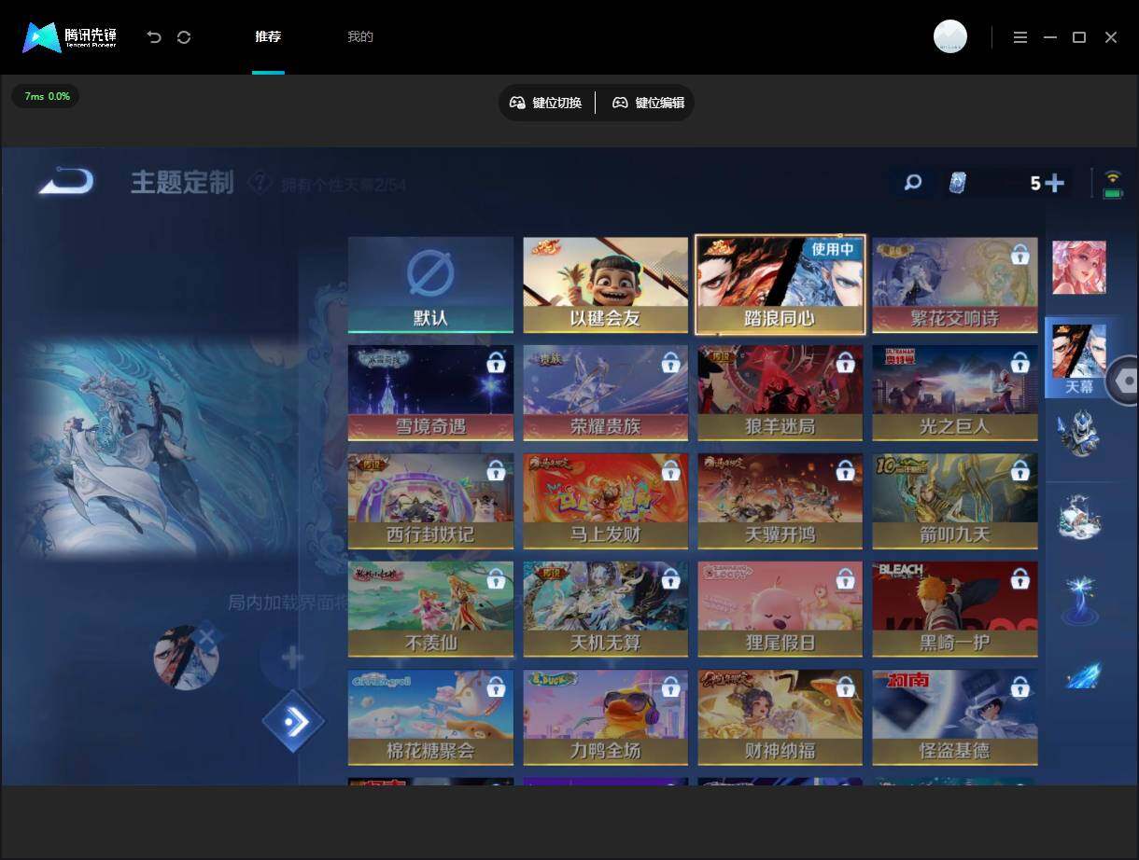Select the 狼羊迷局 theme card
1139x860 pixels.
click(780, 393)
